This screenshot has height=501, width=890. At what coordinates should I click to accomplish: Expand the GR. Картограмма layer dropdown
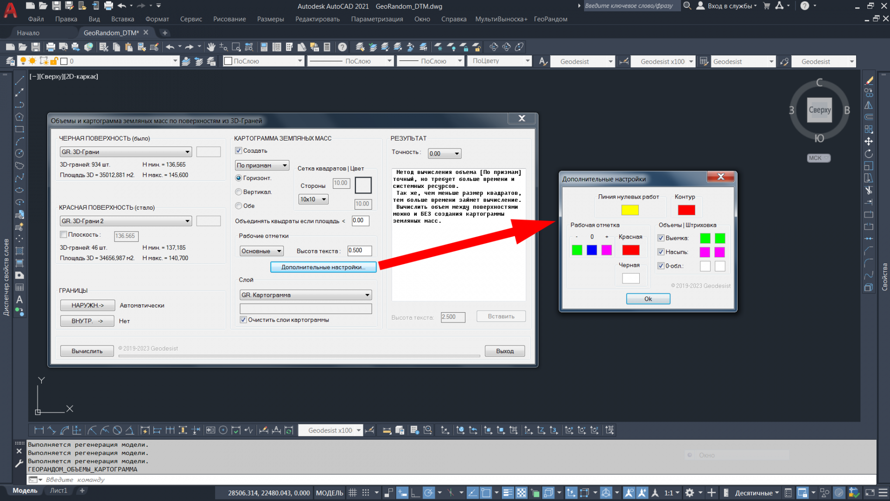click(x=367, y=295)
